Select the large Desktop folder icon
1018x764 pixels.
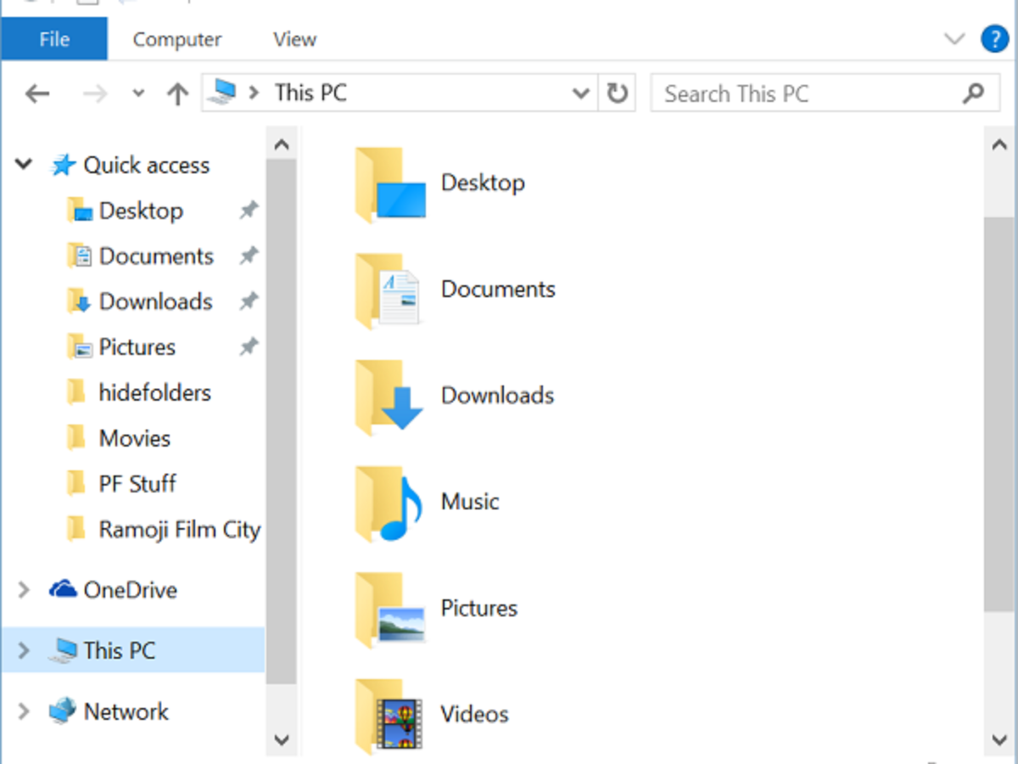click(x=390, y=185)
